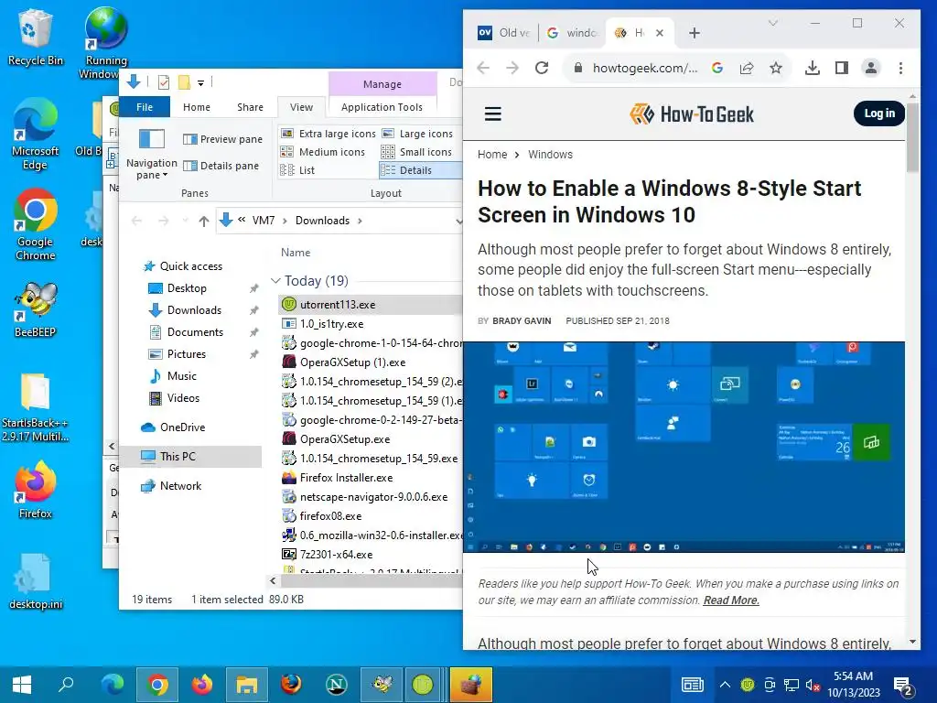Screen dimensions: 937x703
Task: Open Windows breadcrumb link
Action: pyautogui.click(x=550, y=154)
